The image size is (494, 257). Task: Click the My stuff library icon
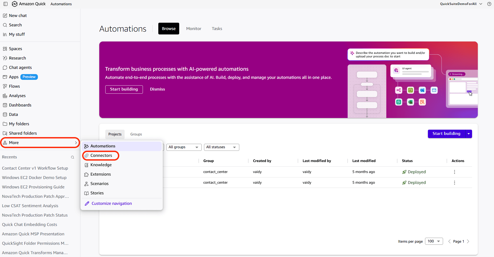click(x=5, y=34)
